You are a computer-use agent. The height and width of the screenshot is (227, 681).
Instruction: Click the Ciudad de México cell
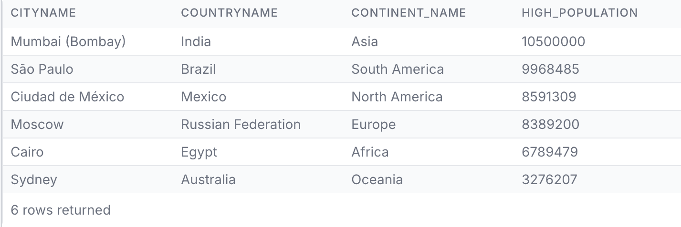[67, 97]
